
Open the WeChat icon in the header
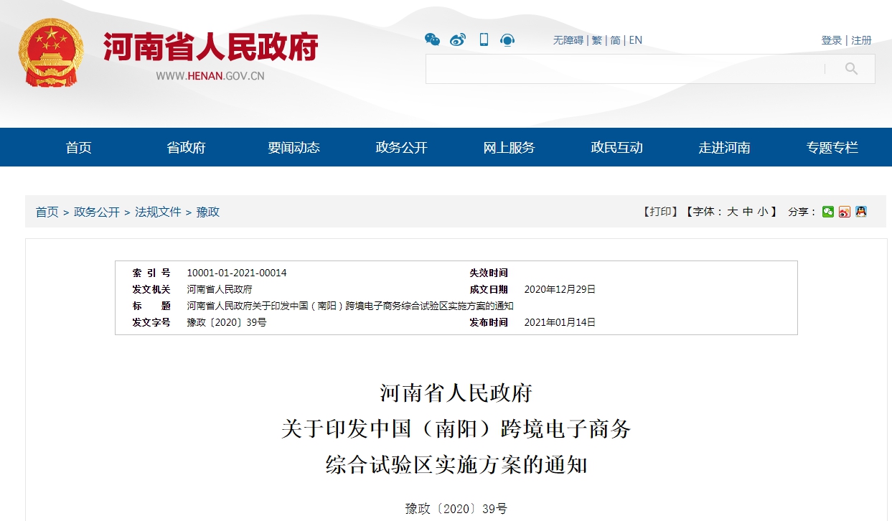pos(432,40)
